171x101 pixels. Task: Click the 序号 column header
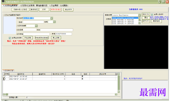point(7,74)
